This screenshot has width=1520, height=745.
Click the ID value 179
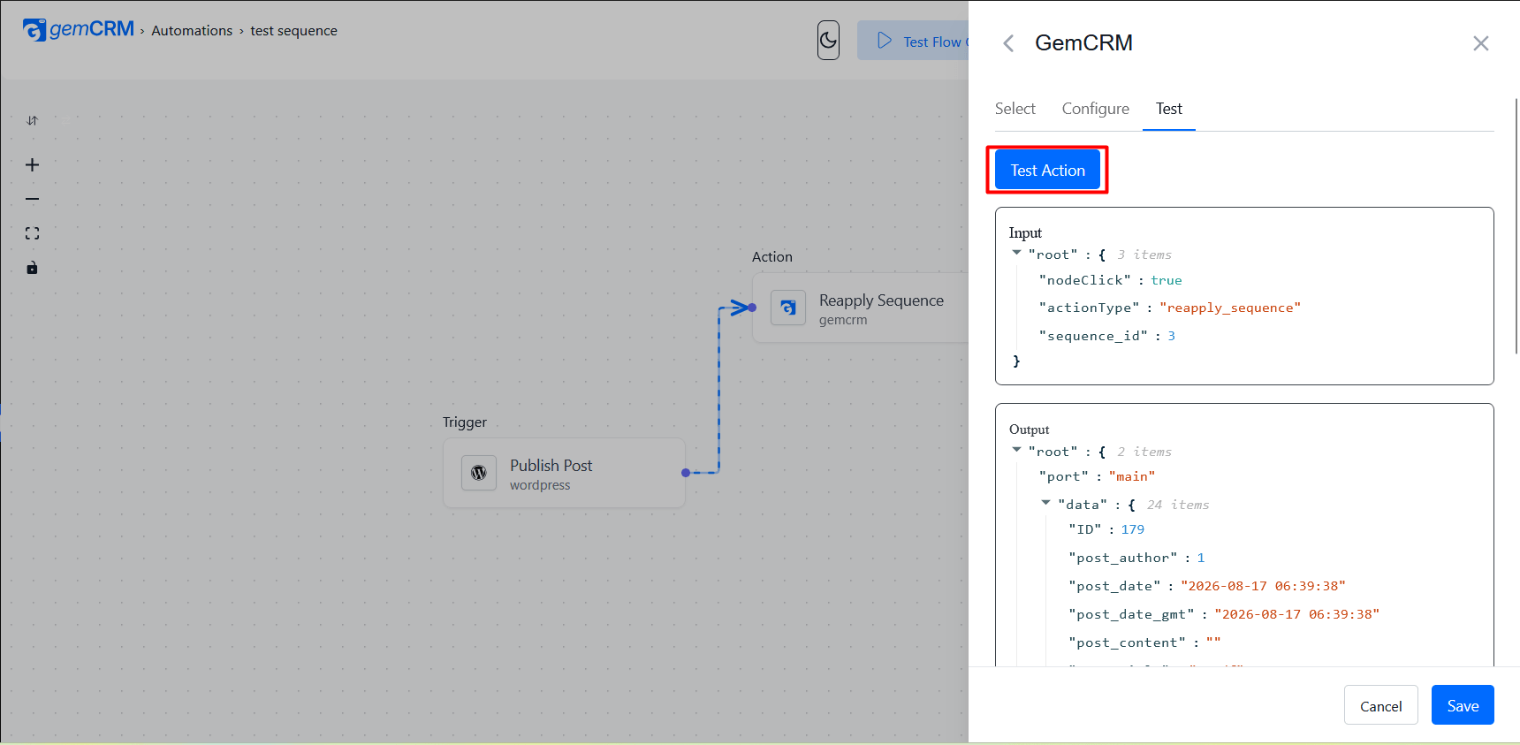1132,529
